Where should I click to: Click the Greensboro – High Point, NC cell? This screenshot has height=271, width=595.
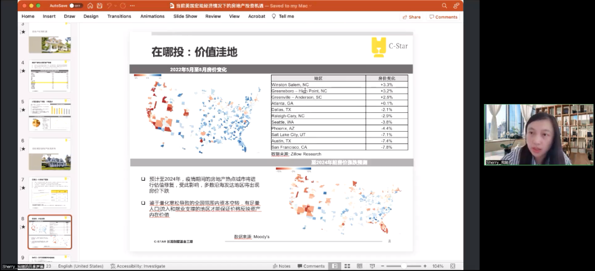(318, 91)
